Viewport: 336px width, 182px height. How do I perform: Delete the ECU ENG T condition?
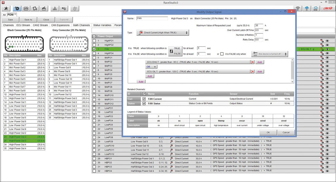(x=253, y=62)
